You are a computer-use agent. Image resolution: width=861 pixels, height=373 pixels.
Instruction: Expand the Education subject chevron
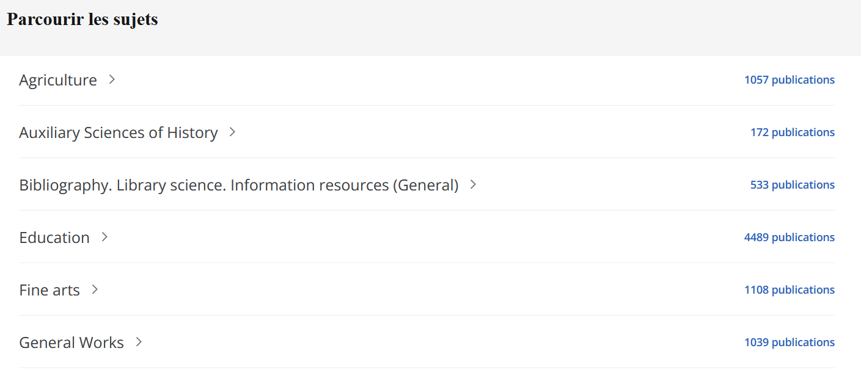(x=104, y=237)
